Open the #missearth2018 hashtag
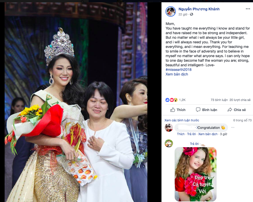 click(178, 70)
